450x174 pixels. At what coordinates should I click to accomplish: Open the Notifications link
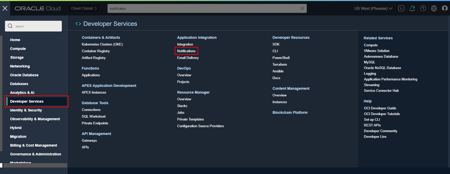pyautogui.click(x=186, y=51)
